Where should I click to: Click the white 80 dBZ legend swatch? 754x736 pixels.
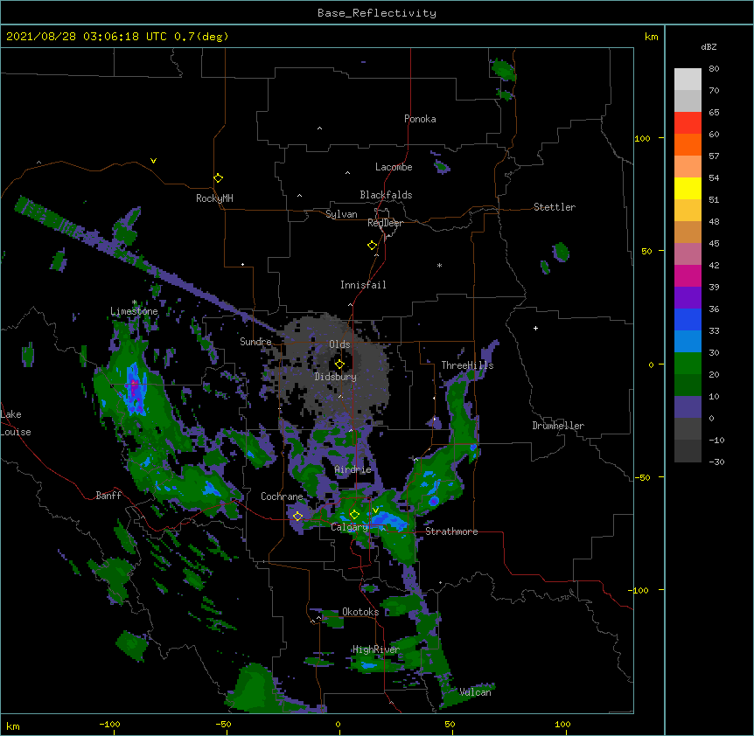tap(688, 79)
